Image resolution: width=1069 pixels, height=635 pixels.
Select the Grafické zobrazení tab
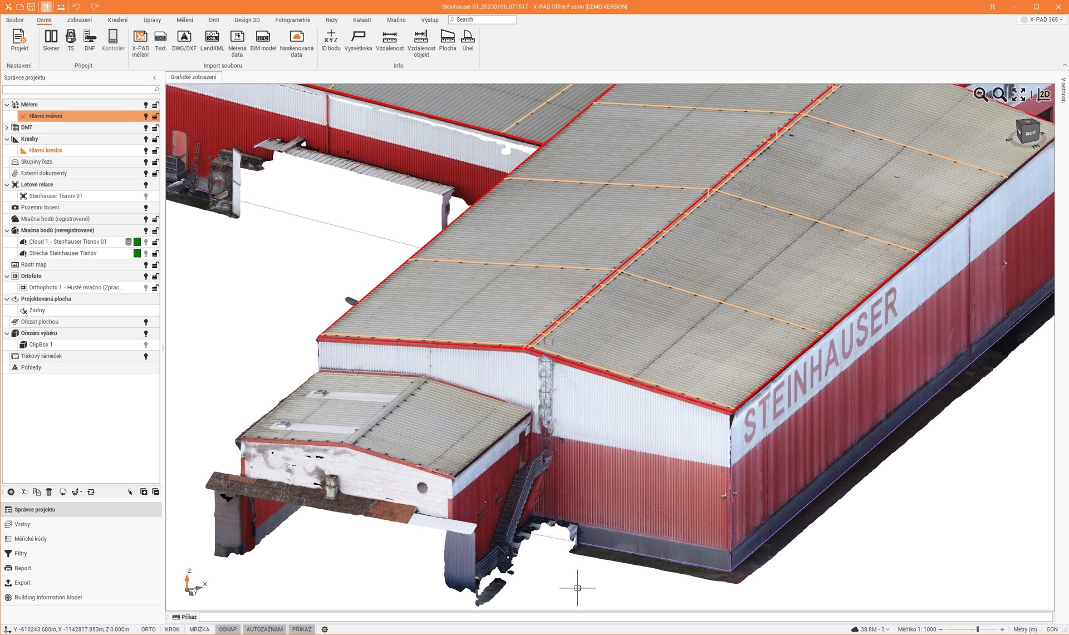tap(193, 77)
